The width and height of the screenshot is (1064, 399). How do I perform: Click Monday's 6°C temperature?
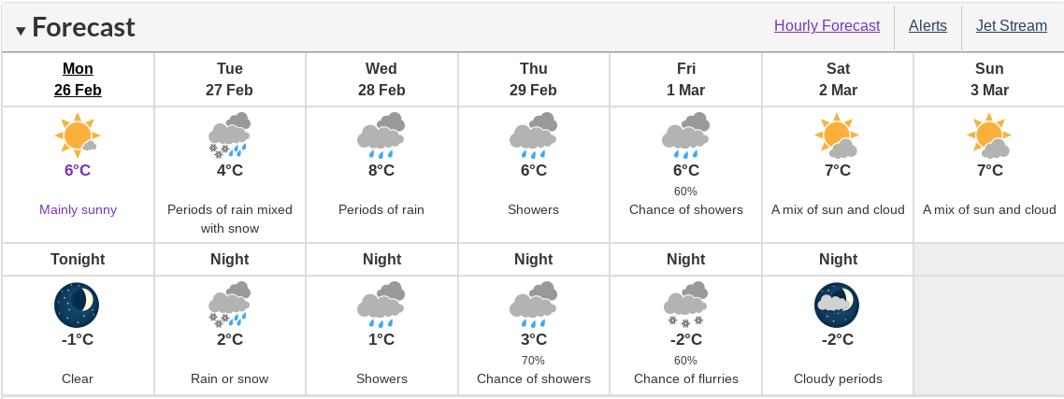78,170
